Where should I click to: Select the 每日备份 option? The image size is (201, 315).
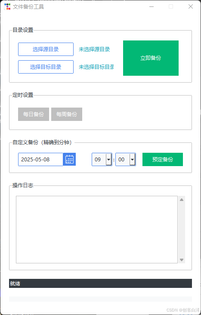click(x=34, y=114)
